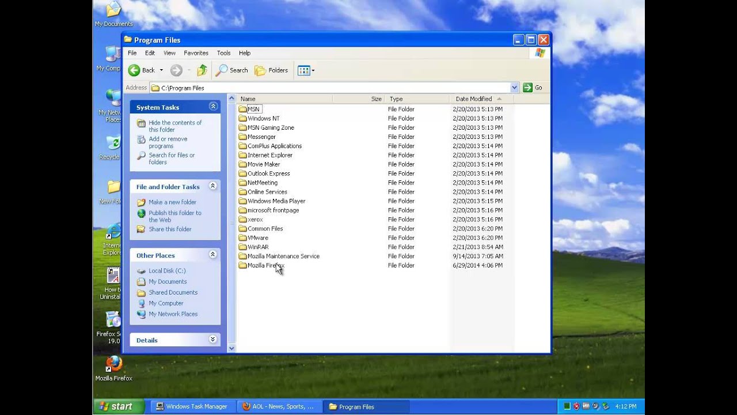737x415 pixels.
Task: Sort by the Date Modified column header
Action: (481, 99)
